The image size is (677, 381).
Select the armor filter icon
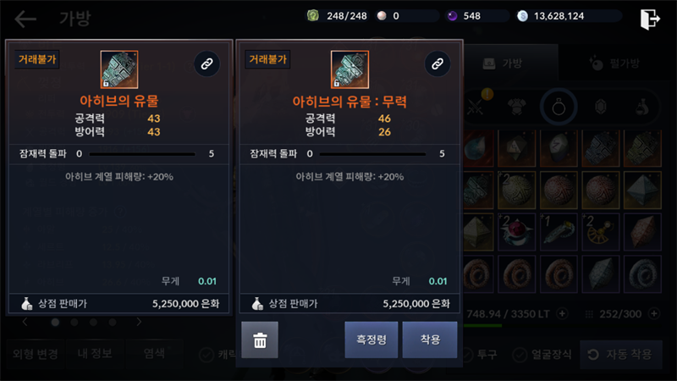[x=516, y=107]
